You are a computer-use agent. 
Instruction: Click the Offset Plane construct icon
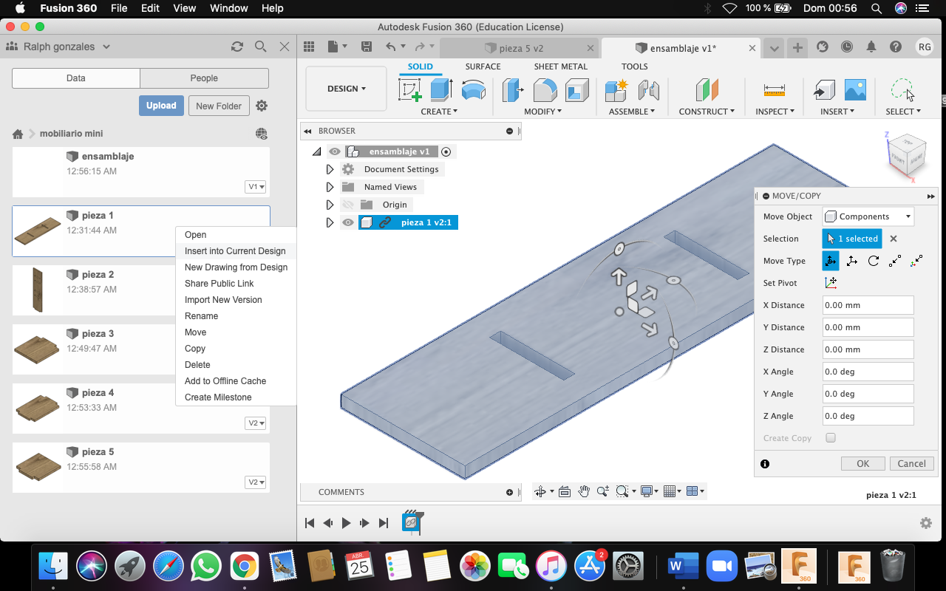pos(707,90)
